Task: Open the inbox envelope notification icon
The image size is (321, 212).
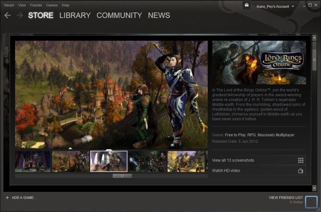Action: click(x=246, y=6)
